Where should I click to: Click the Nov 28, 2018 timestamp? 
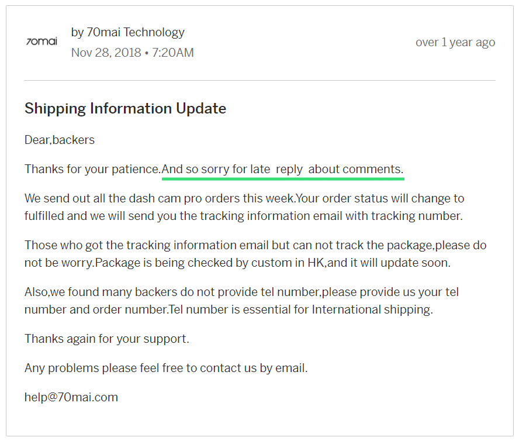point(106,53)
